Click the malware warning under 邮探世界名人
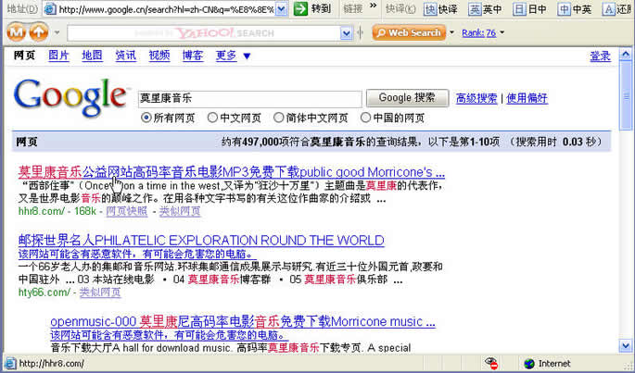The height and width of the screenshot is (373, 635). [137, 254]
